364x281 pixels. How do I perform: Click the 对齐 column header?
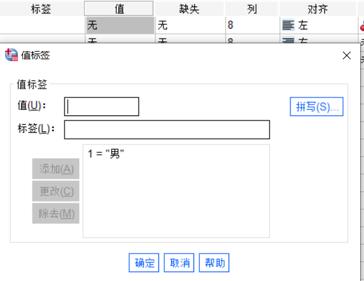[317, 9]
